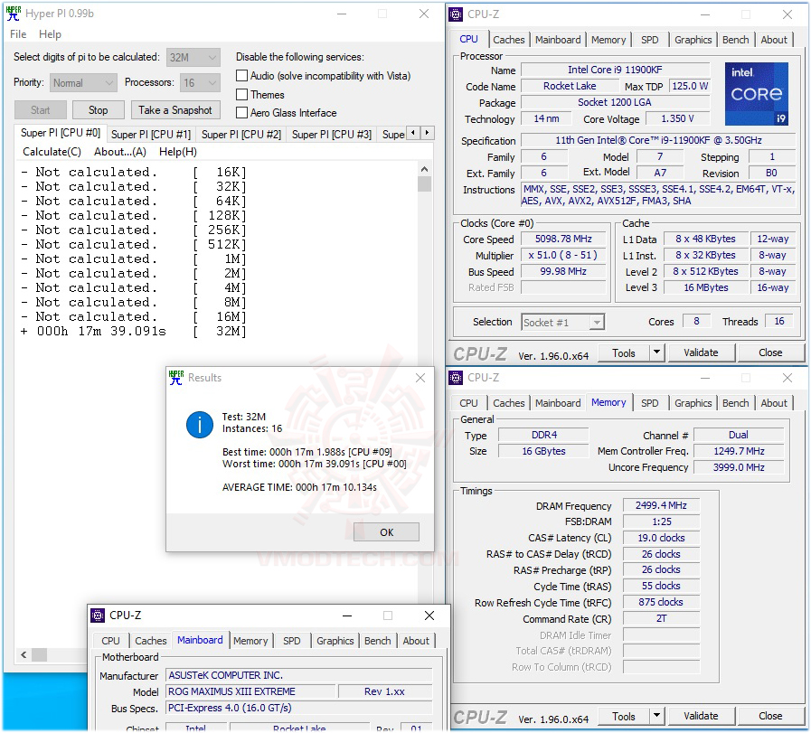This screenshot has height=733, width=811.
Task: Switch to Graphics tab in top CPU-Z window
Action: point(693,40)
